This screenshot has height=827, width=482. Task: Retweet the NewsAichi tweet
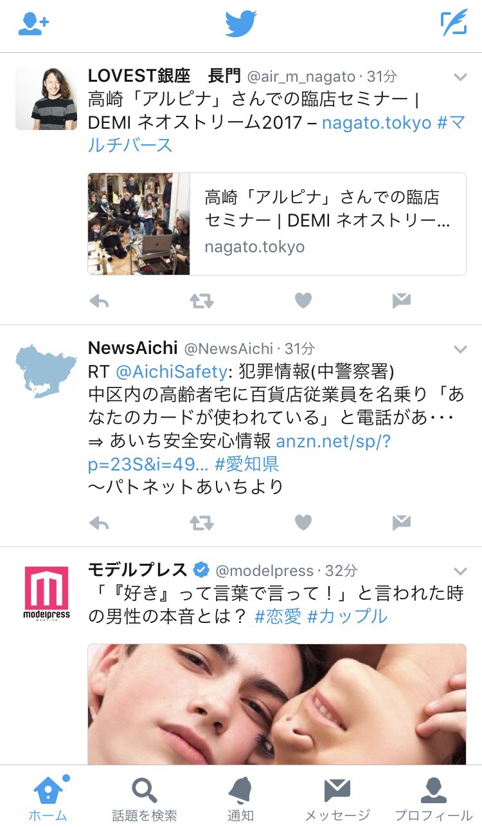201,523
